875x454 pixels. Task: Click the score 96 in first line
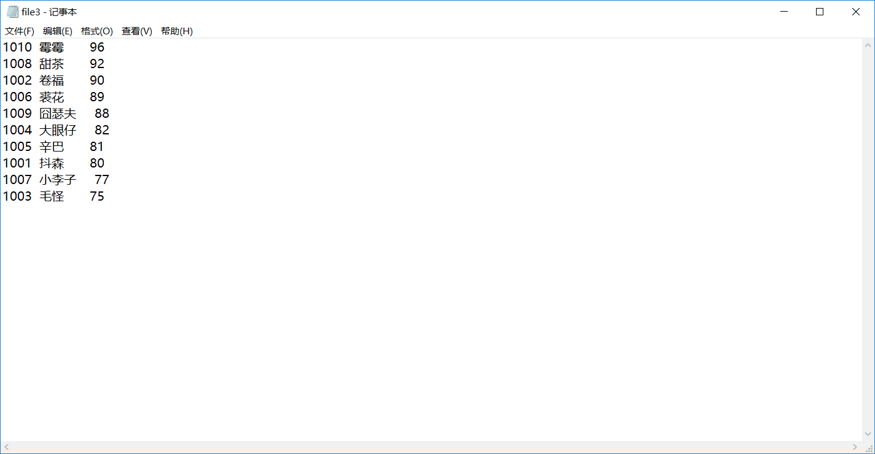click(x=97, y=47)
